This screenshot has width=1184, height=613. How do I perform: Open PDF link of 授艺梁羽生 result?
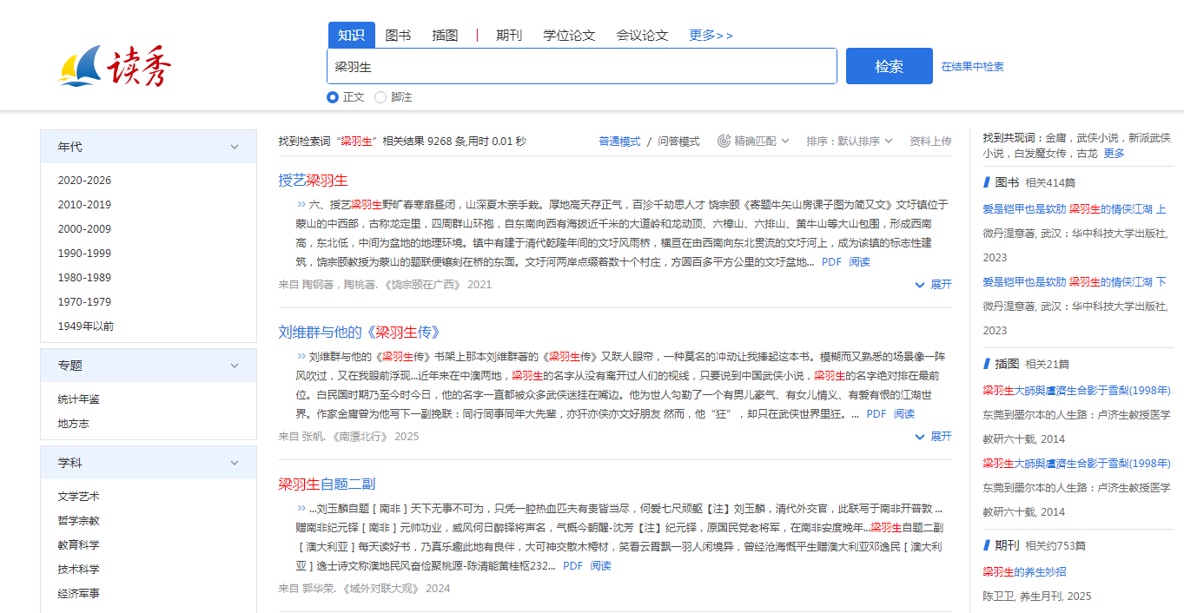coord(831,262)
